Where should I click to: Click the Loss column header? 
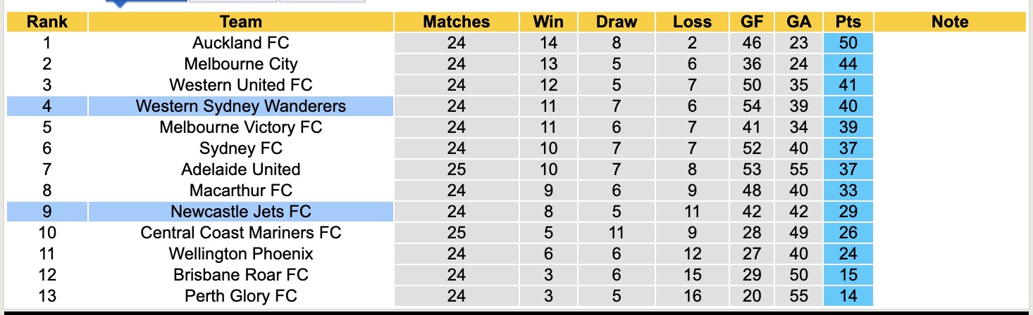692,22
